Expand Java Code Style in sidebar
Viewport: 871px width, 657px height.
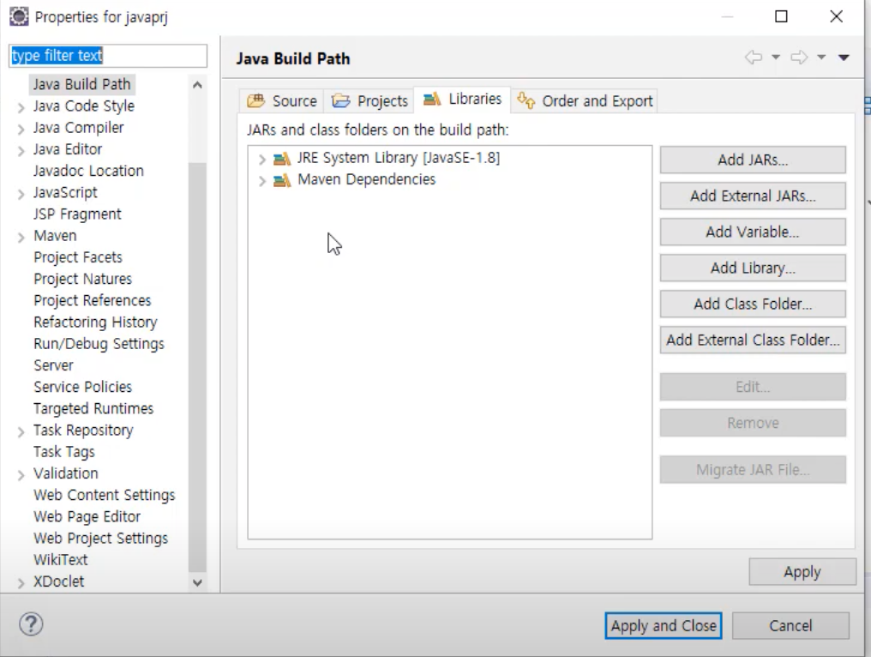click(x=21, y=108)
